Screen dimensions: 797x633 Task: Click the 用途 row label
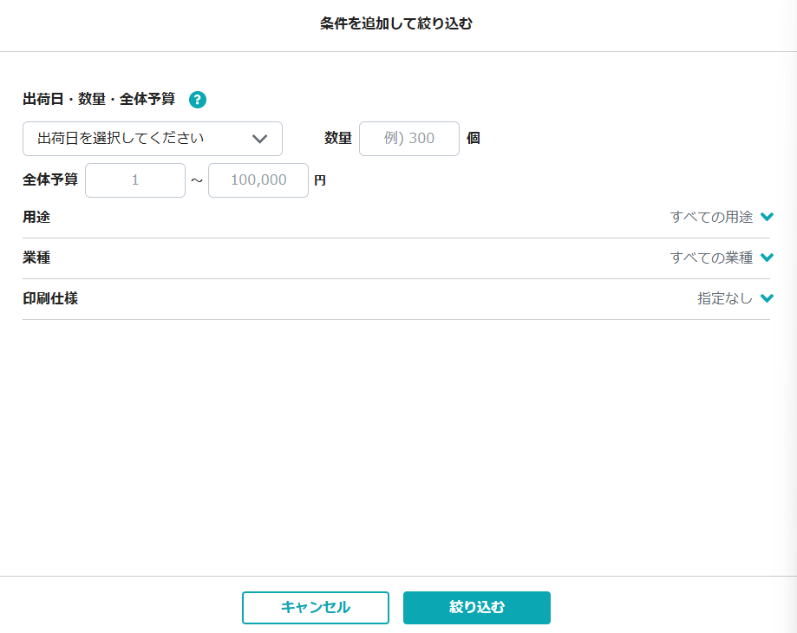[36, 217]
